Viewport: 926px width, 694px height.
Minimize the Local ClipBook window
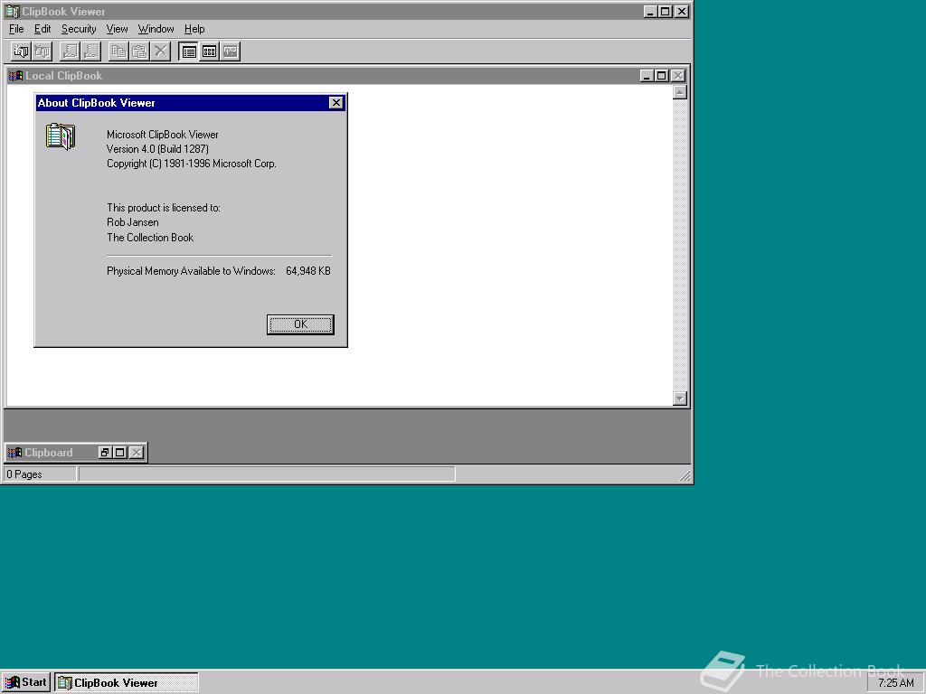tap(647, 76)
